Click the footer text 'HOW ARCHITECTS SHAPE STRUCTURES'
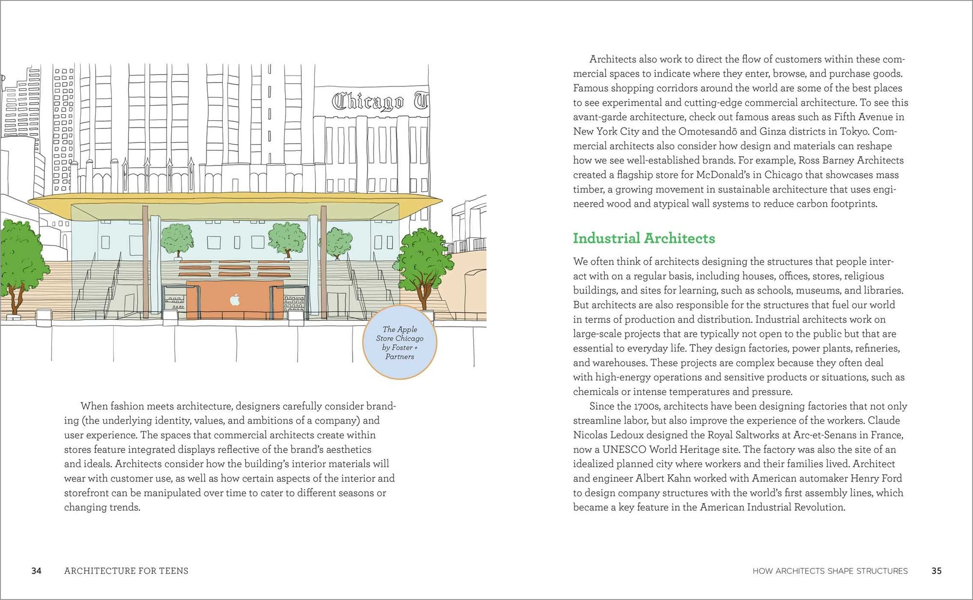Screen dimensions: 973x600 click(x=830, y=571)
